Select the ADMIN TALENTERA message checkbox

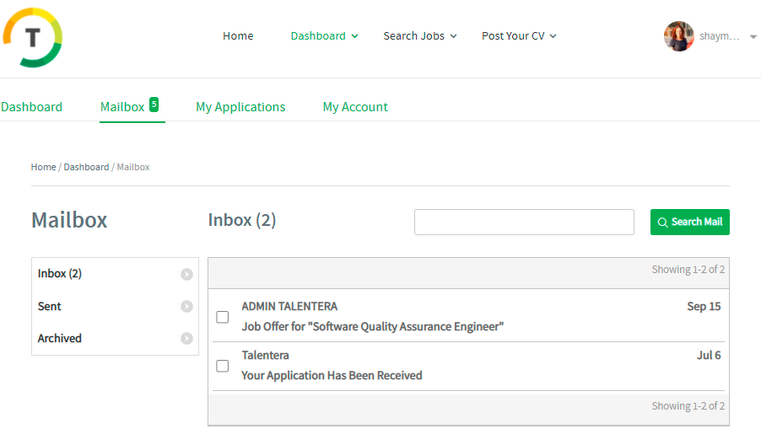click(x=223, y=317)
